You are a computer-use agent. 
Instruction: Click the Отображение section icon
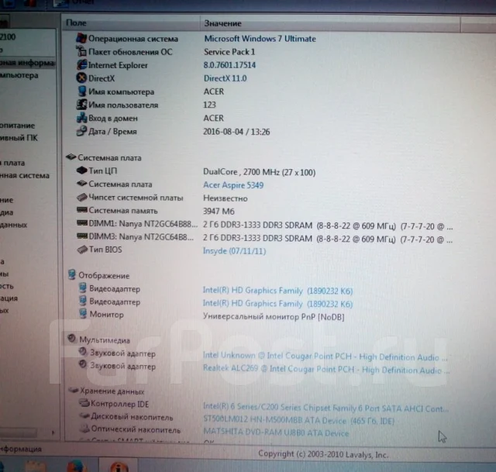(72, 274)
